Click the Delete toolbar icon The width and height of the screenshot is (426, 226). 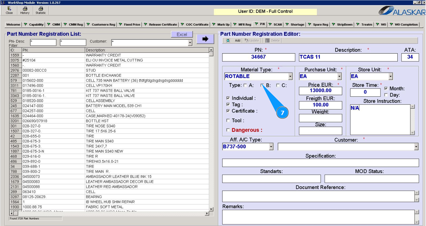pyautogui.click(x=267, y=41)
